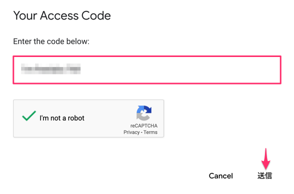Click the reCAPTCHA brand text under the logo

point(144,126)
